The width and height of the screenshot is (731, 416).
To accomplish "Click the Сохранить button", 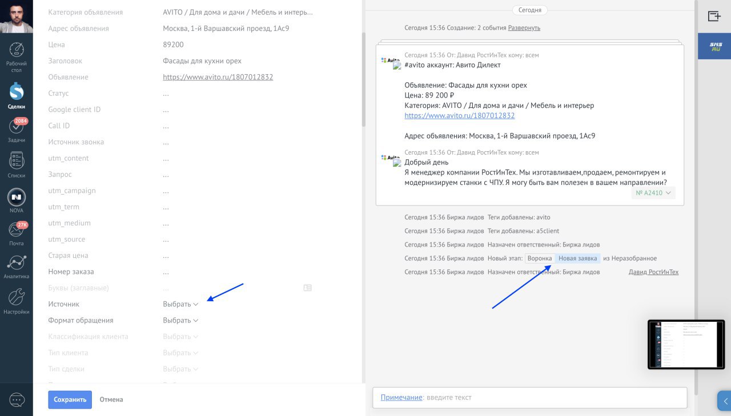I will pyautogui.click(x=70, y=399).
